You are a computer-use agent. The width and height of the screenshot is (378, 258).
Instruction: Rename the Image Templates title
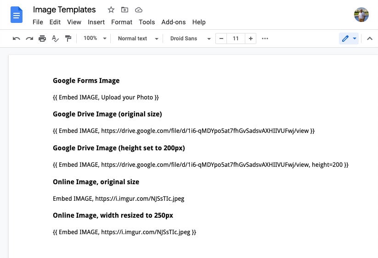(x=64, y=10)
